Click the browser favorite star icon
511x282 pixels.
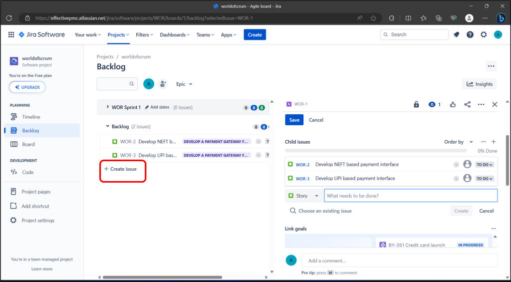click(x=373, y=18)
